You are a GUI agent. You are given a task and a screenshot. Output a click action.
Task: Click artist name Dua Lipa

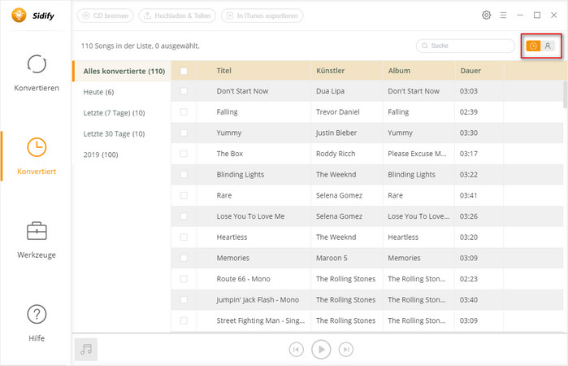330,91
